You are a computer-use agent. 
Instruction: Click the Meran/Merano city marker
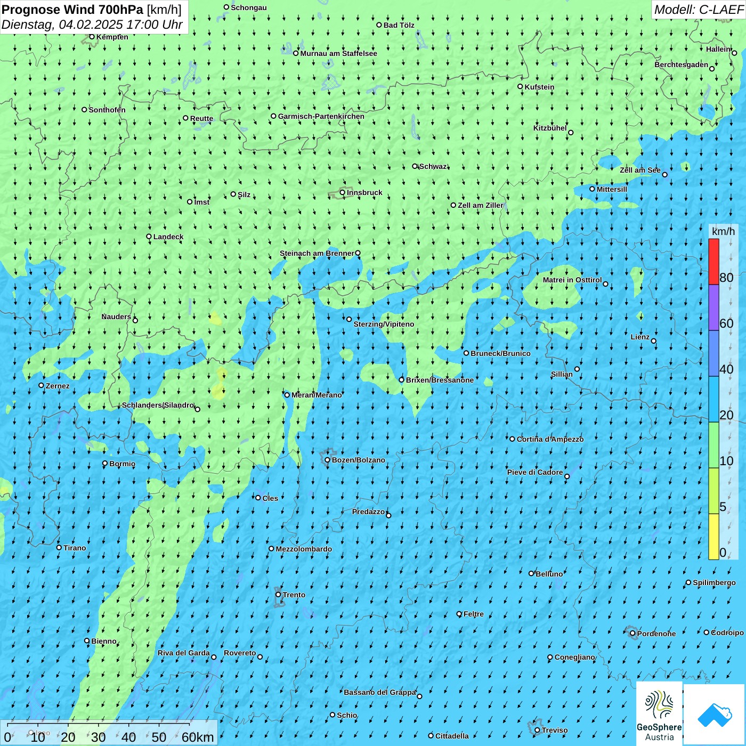(287, 395)
